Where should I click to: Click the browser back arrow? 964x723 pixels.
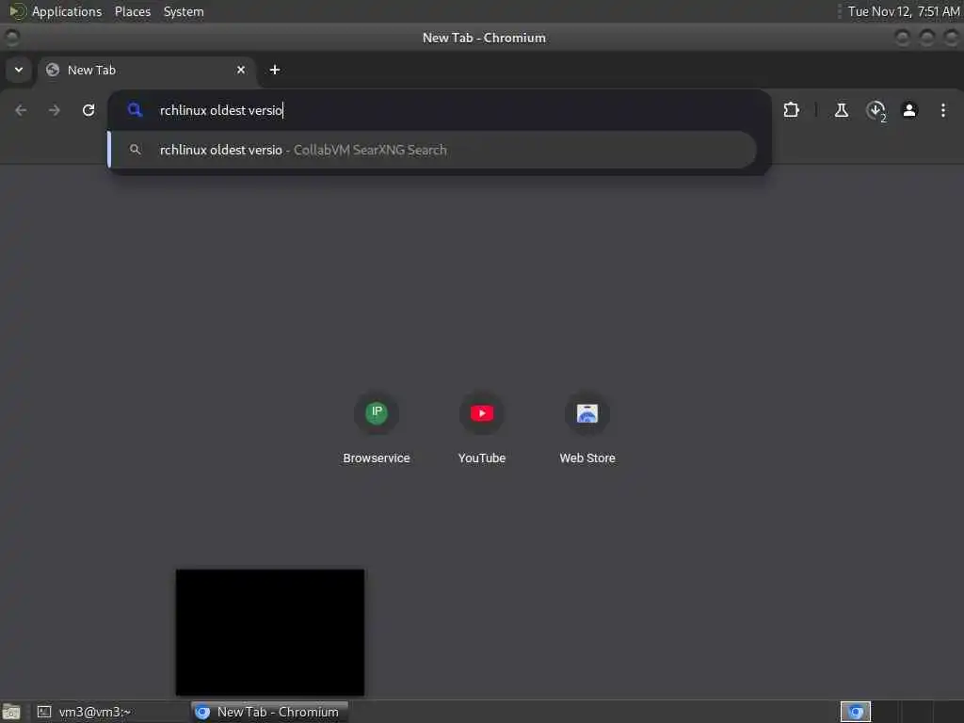tap(21, 110)
